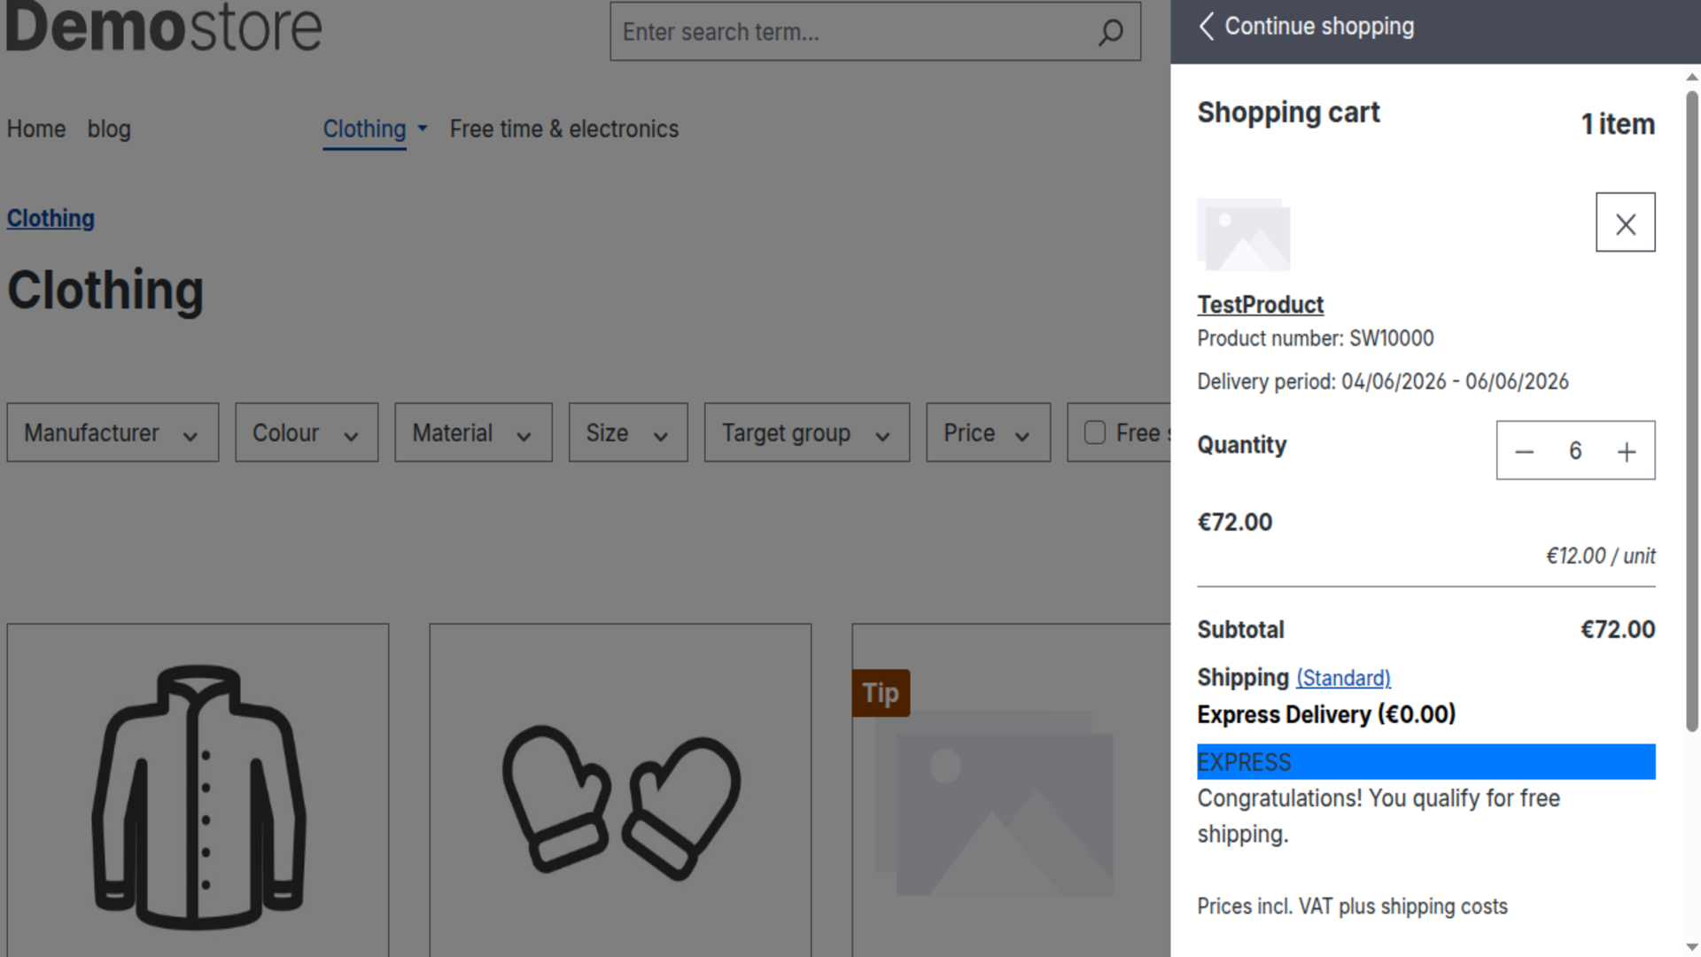Click the Subtotal €72.00 amount

[x=1618, y=629]
